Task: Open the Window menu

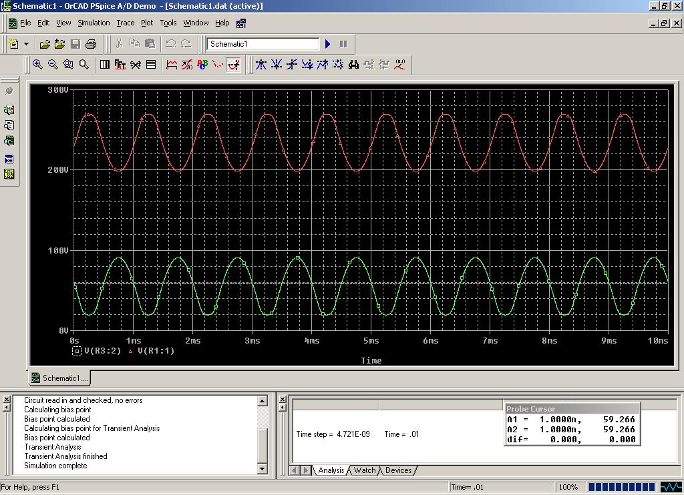Action: point(196,23)
